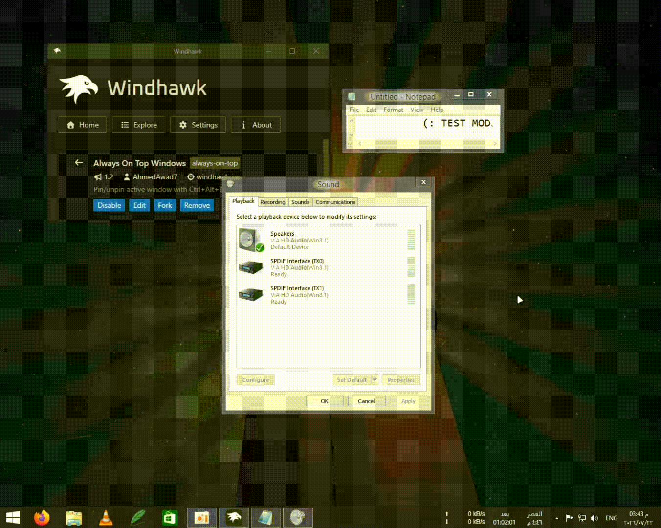
Task: Switch to the orange-icon app taskbar button
Action: point(201,518)
